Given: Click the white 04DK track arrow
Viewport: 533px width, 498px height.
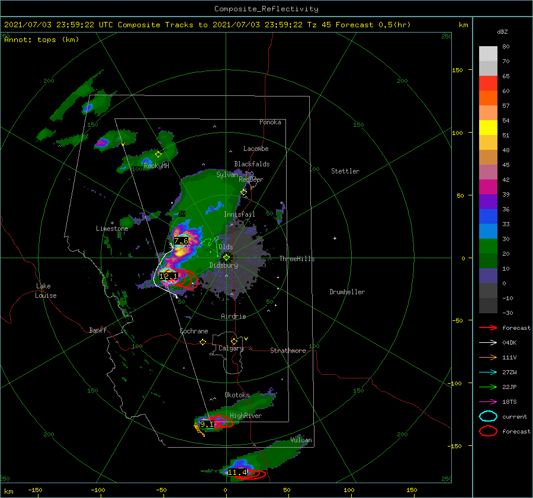Looking at the screenshot, I should coord(488,343).
